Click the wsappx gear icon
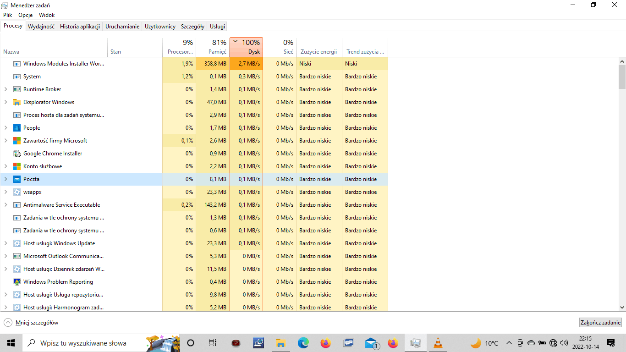Screen dimensions: 626x352 pyautogui.click(x=17, y=192)
